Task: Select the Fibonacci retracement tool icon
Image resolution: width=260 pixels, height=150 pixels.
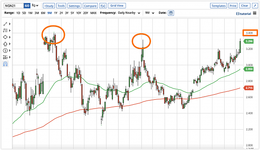Action: coord(5,30)
